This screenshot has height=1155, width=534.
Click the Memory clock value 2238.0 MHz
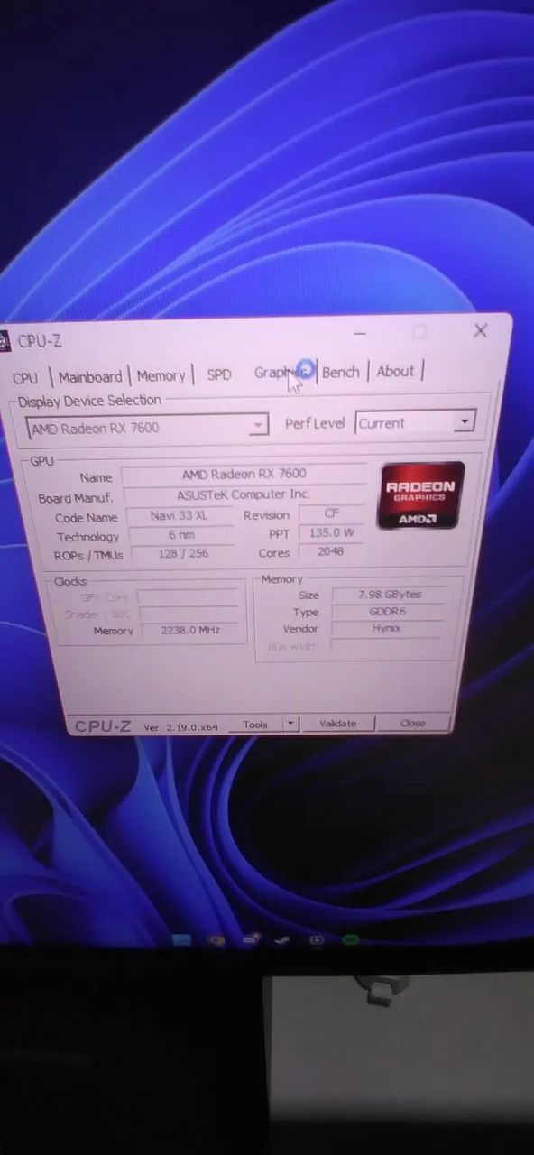(189, 631)
